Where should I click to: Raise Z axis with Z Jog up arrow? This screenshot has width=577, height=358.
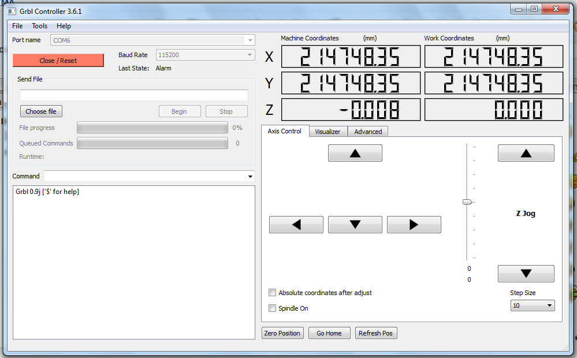(x=526, y=153)
